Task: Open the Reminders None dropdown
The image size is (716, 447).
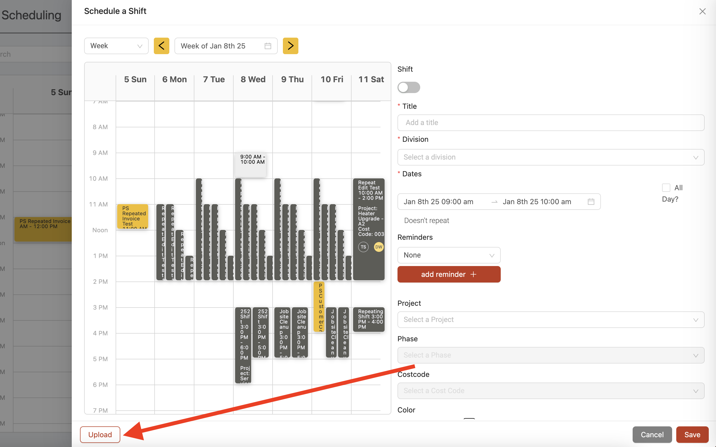Action: (x=449, y=255)
